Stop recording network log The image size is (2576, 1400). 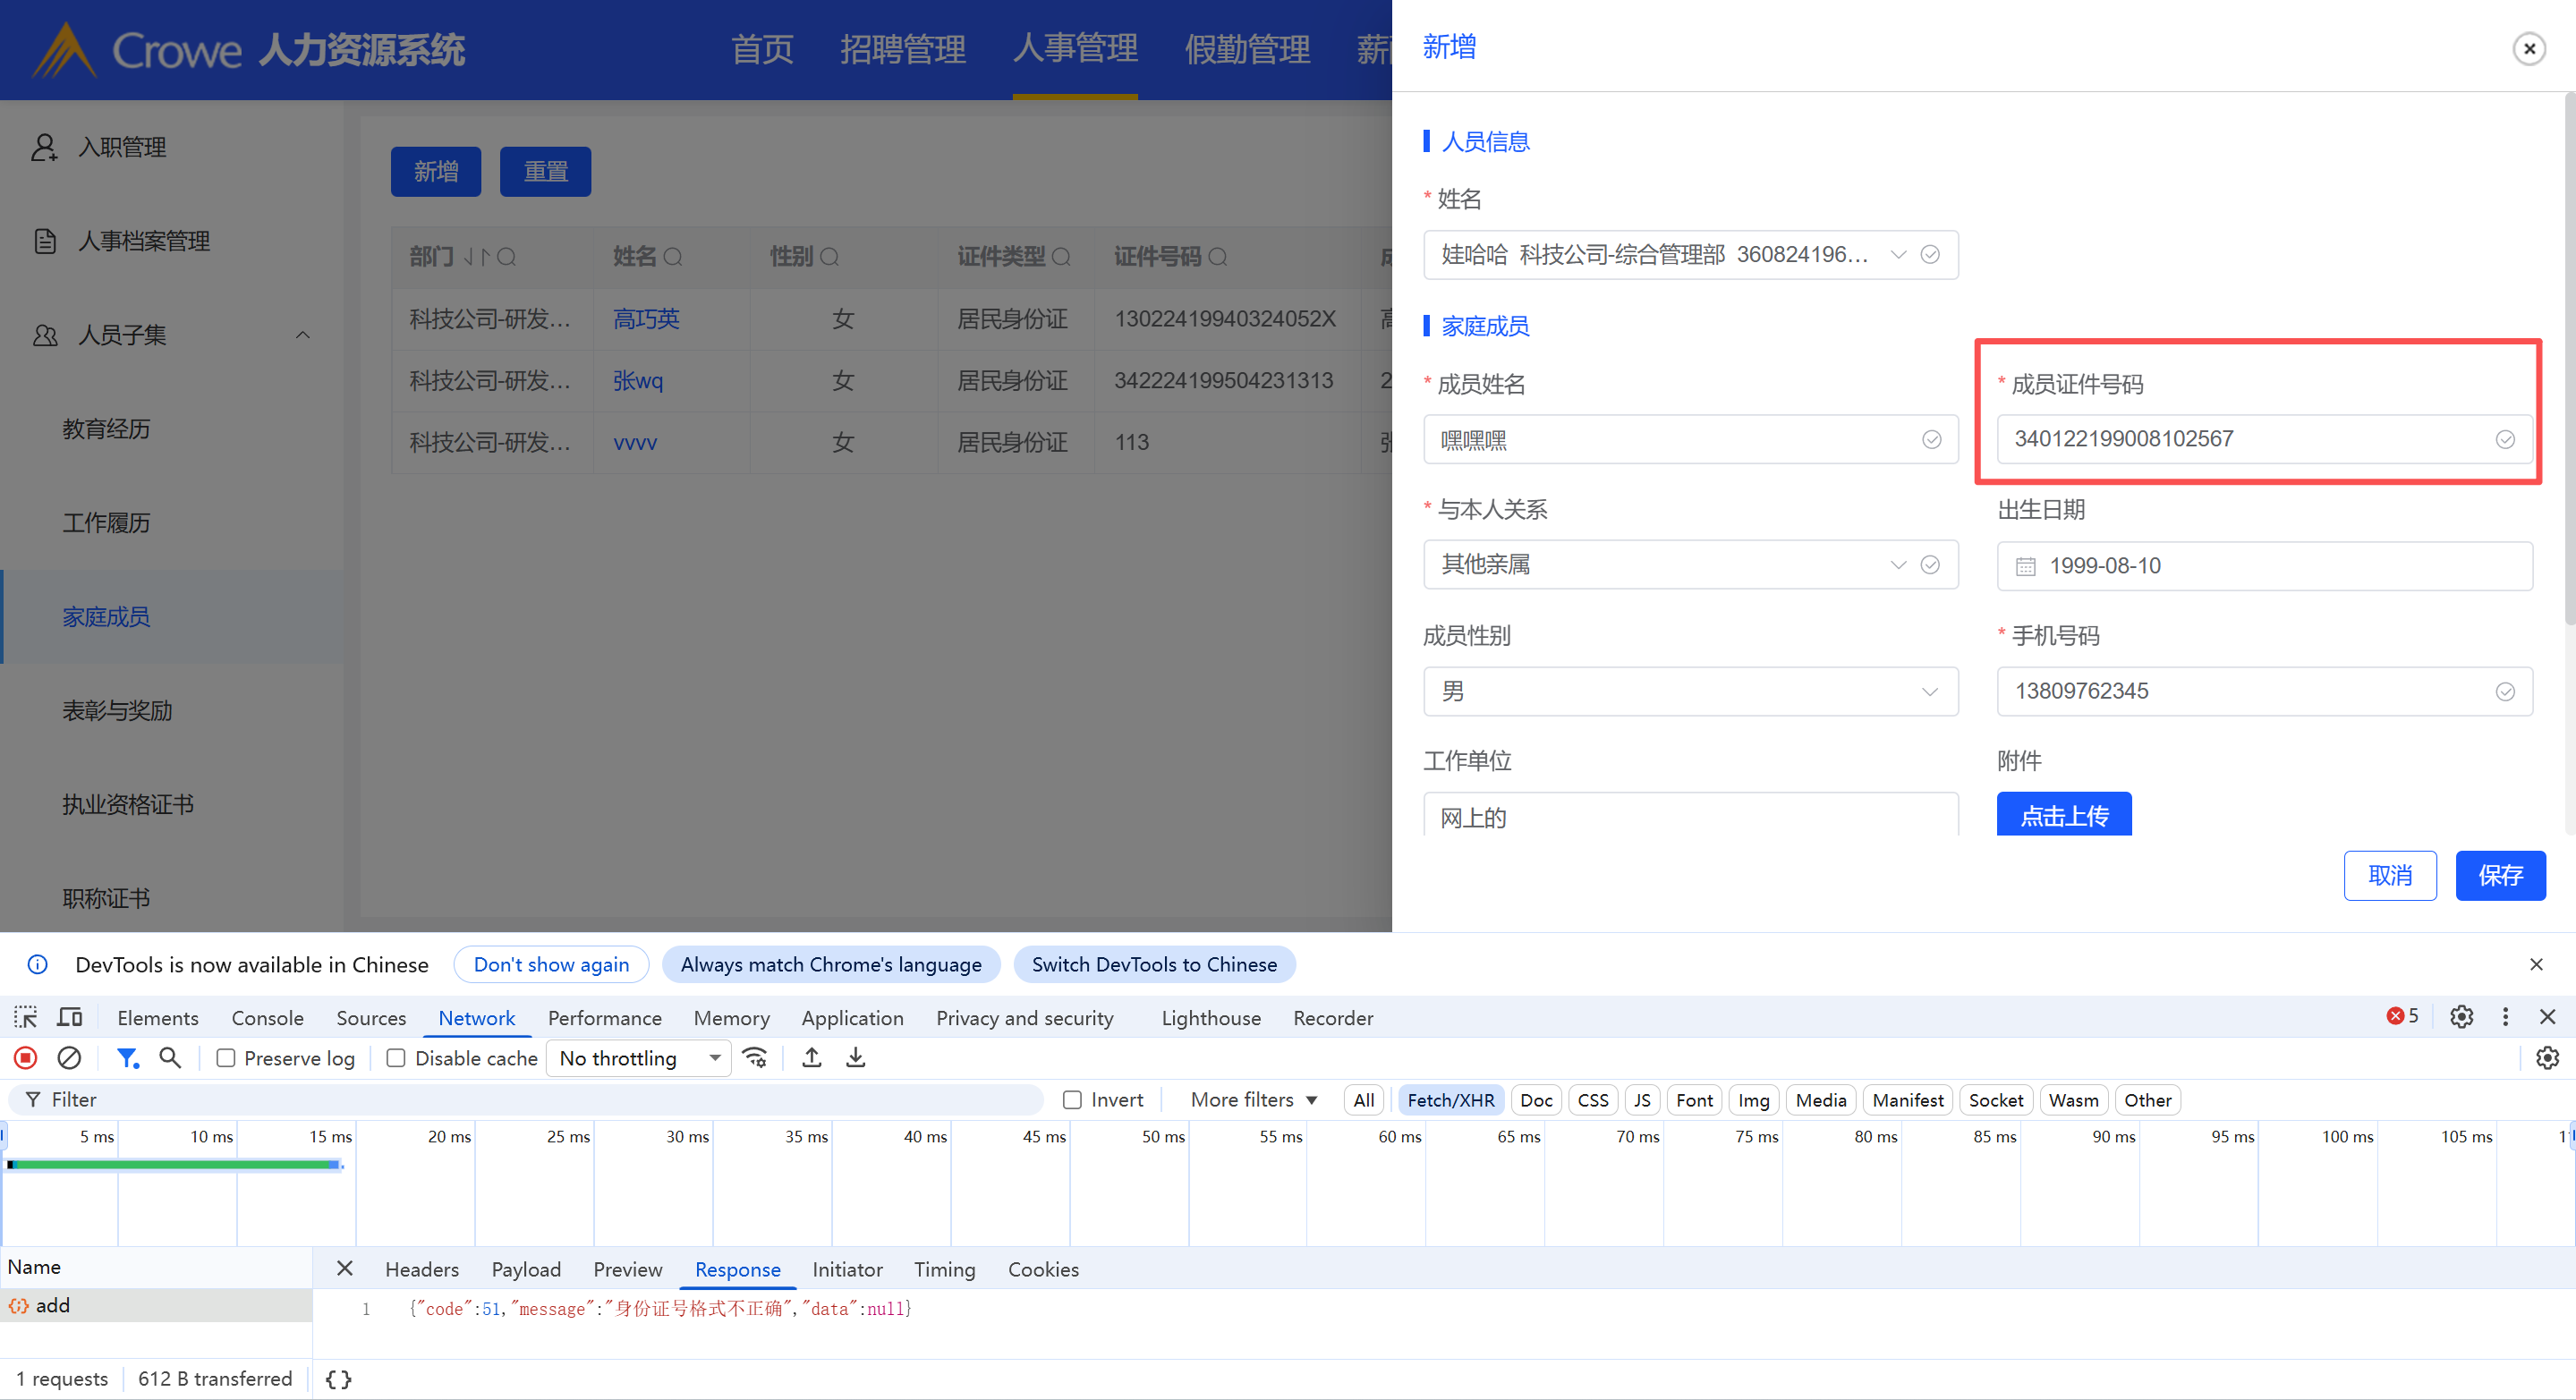26,1058
